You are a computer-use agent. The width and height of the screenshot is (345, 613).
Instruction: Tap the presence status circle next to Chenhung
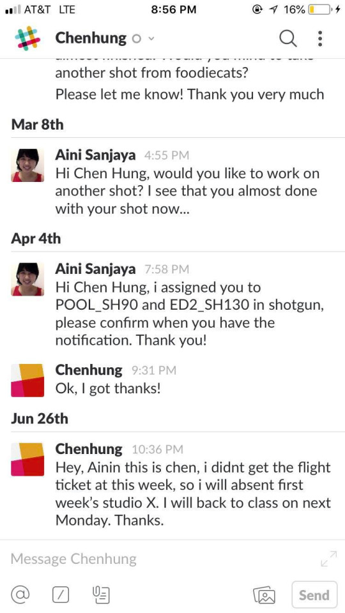click(136, 39)
